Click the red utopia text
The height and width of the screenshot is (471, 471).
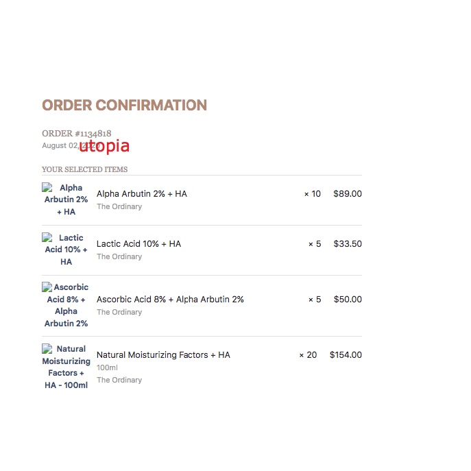click(x=104, y=146)
